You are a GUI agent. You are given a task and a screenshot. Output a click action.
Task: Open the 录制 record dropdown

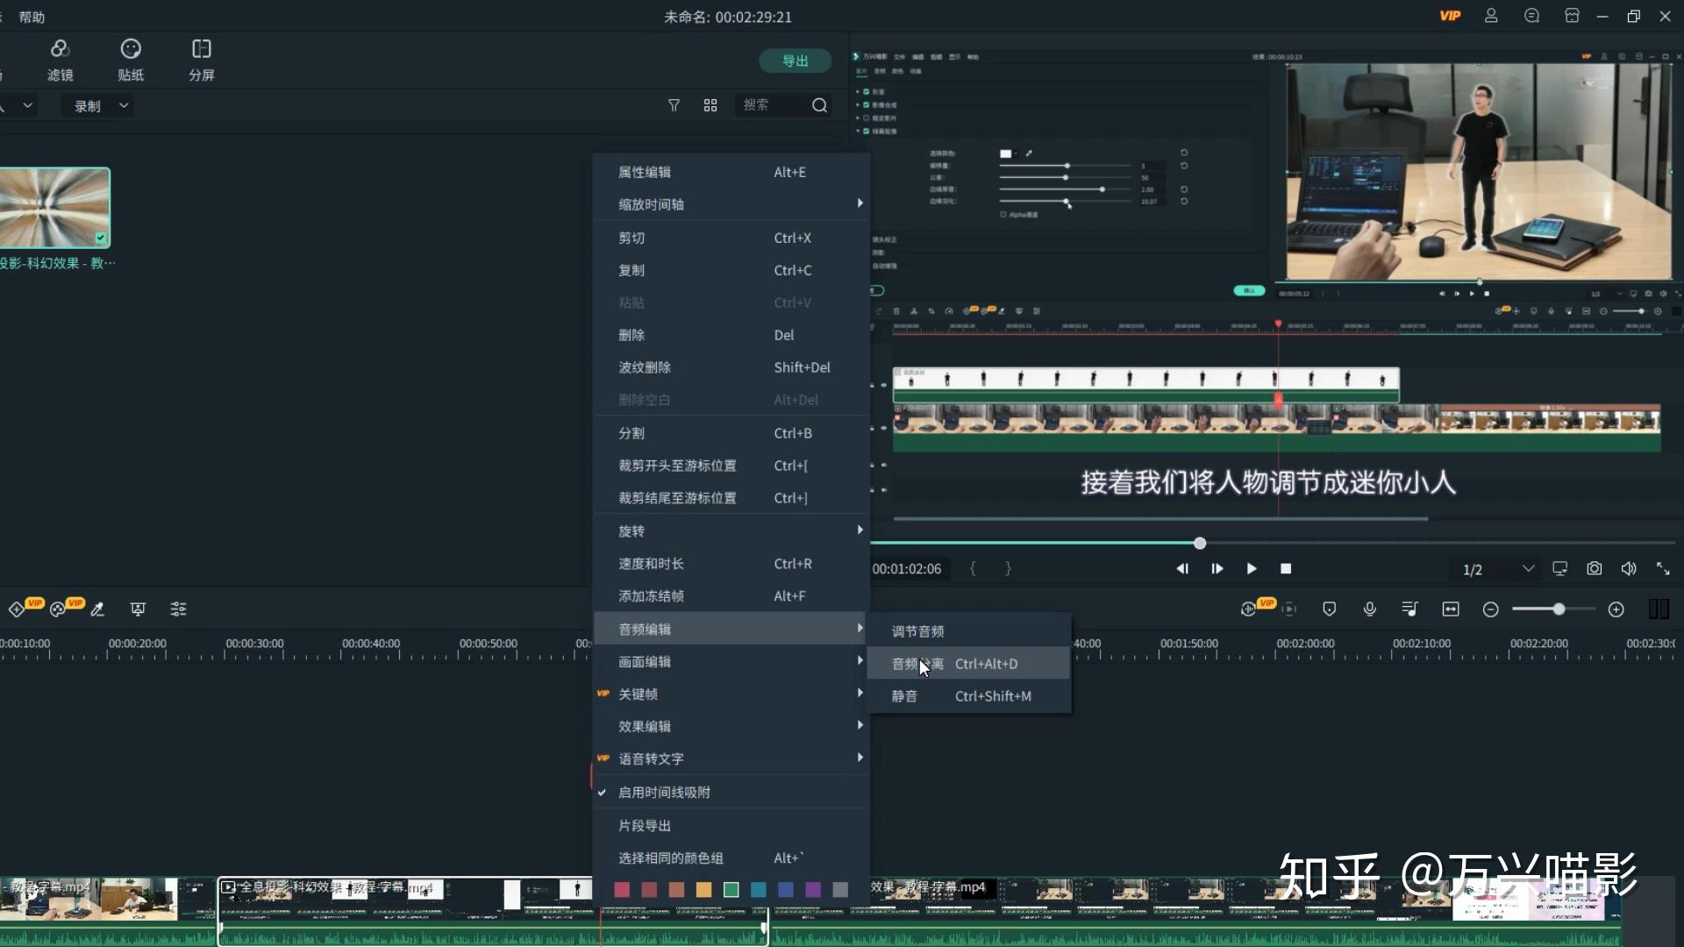(100, 105)
